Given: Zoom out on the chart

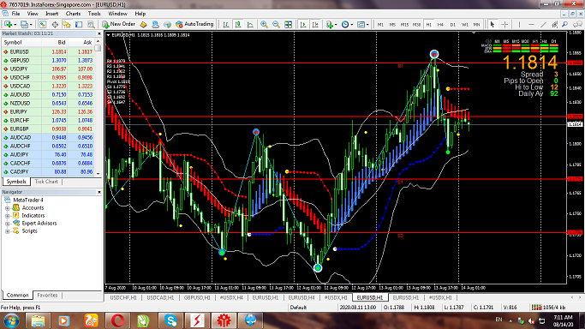Looking at the screenshot, I should [x=276, y=24].
